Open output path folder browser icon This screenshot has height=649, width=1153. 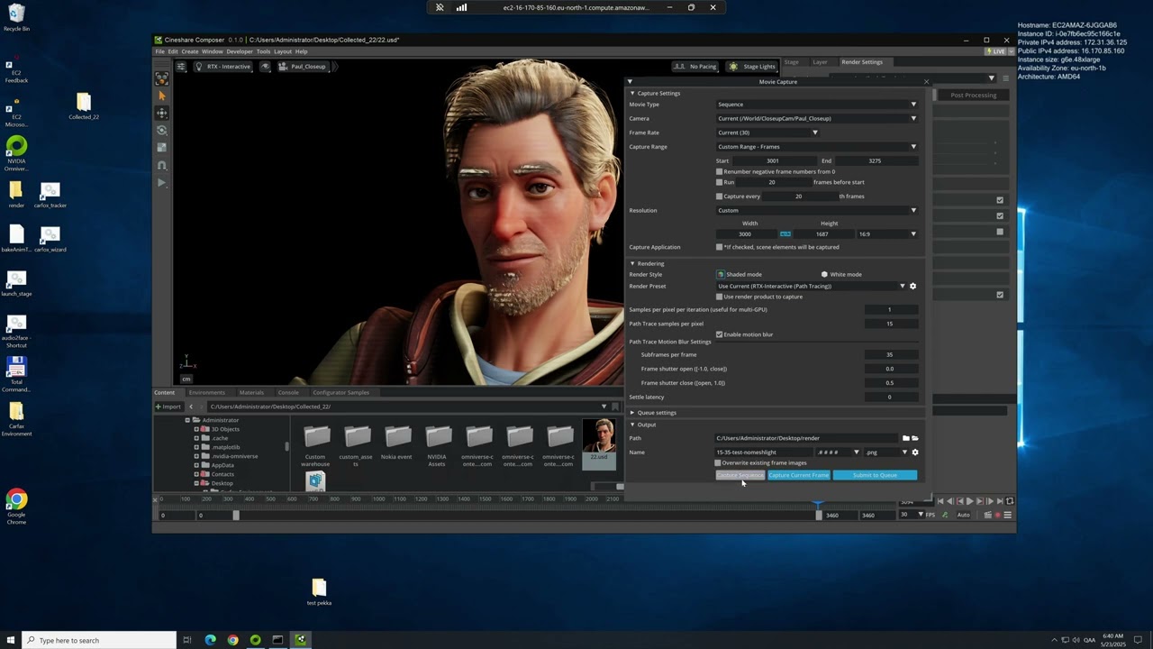[906, 439]
